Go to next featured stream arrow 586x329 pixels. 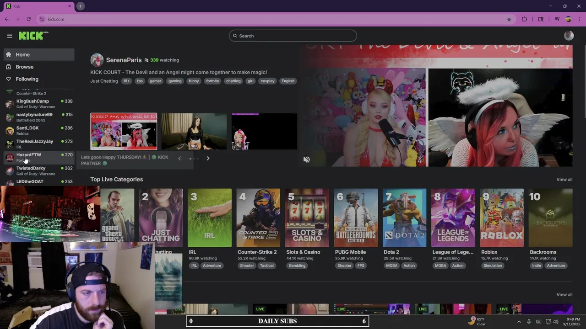point(208,159)
